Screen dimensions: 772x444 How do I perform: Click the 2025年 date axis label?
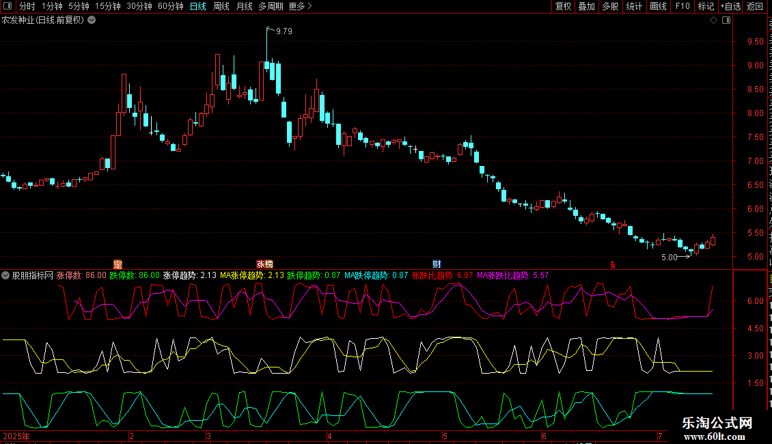16,436
